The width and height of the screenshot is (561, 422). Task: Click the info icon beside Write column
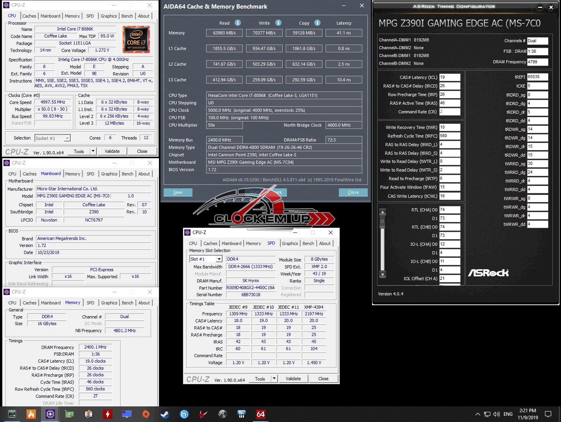[x=278, y=23]
